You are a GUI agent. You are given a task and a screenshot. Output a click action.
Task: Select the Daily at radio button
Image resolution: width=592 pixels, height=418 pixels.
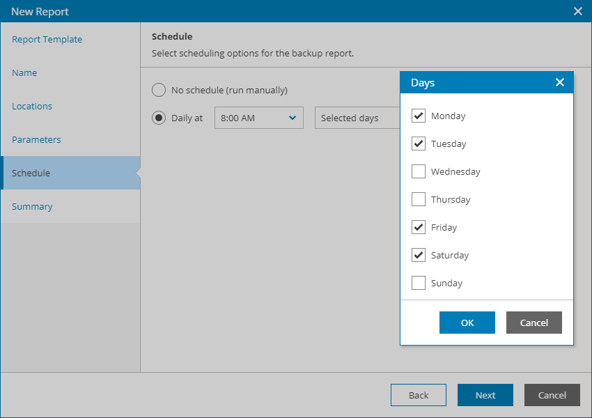(159, 118)
